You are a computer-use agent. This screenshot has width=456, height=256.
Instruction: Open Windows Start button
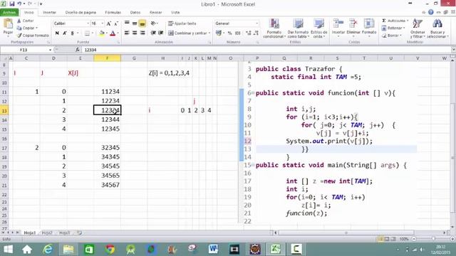(9, 250)
